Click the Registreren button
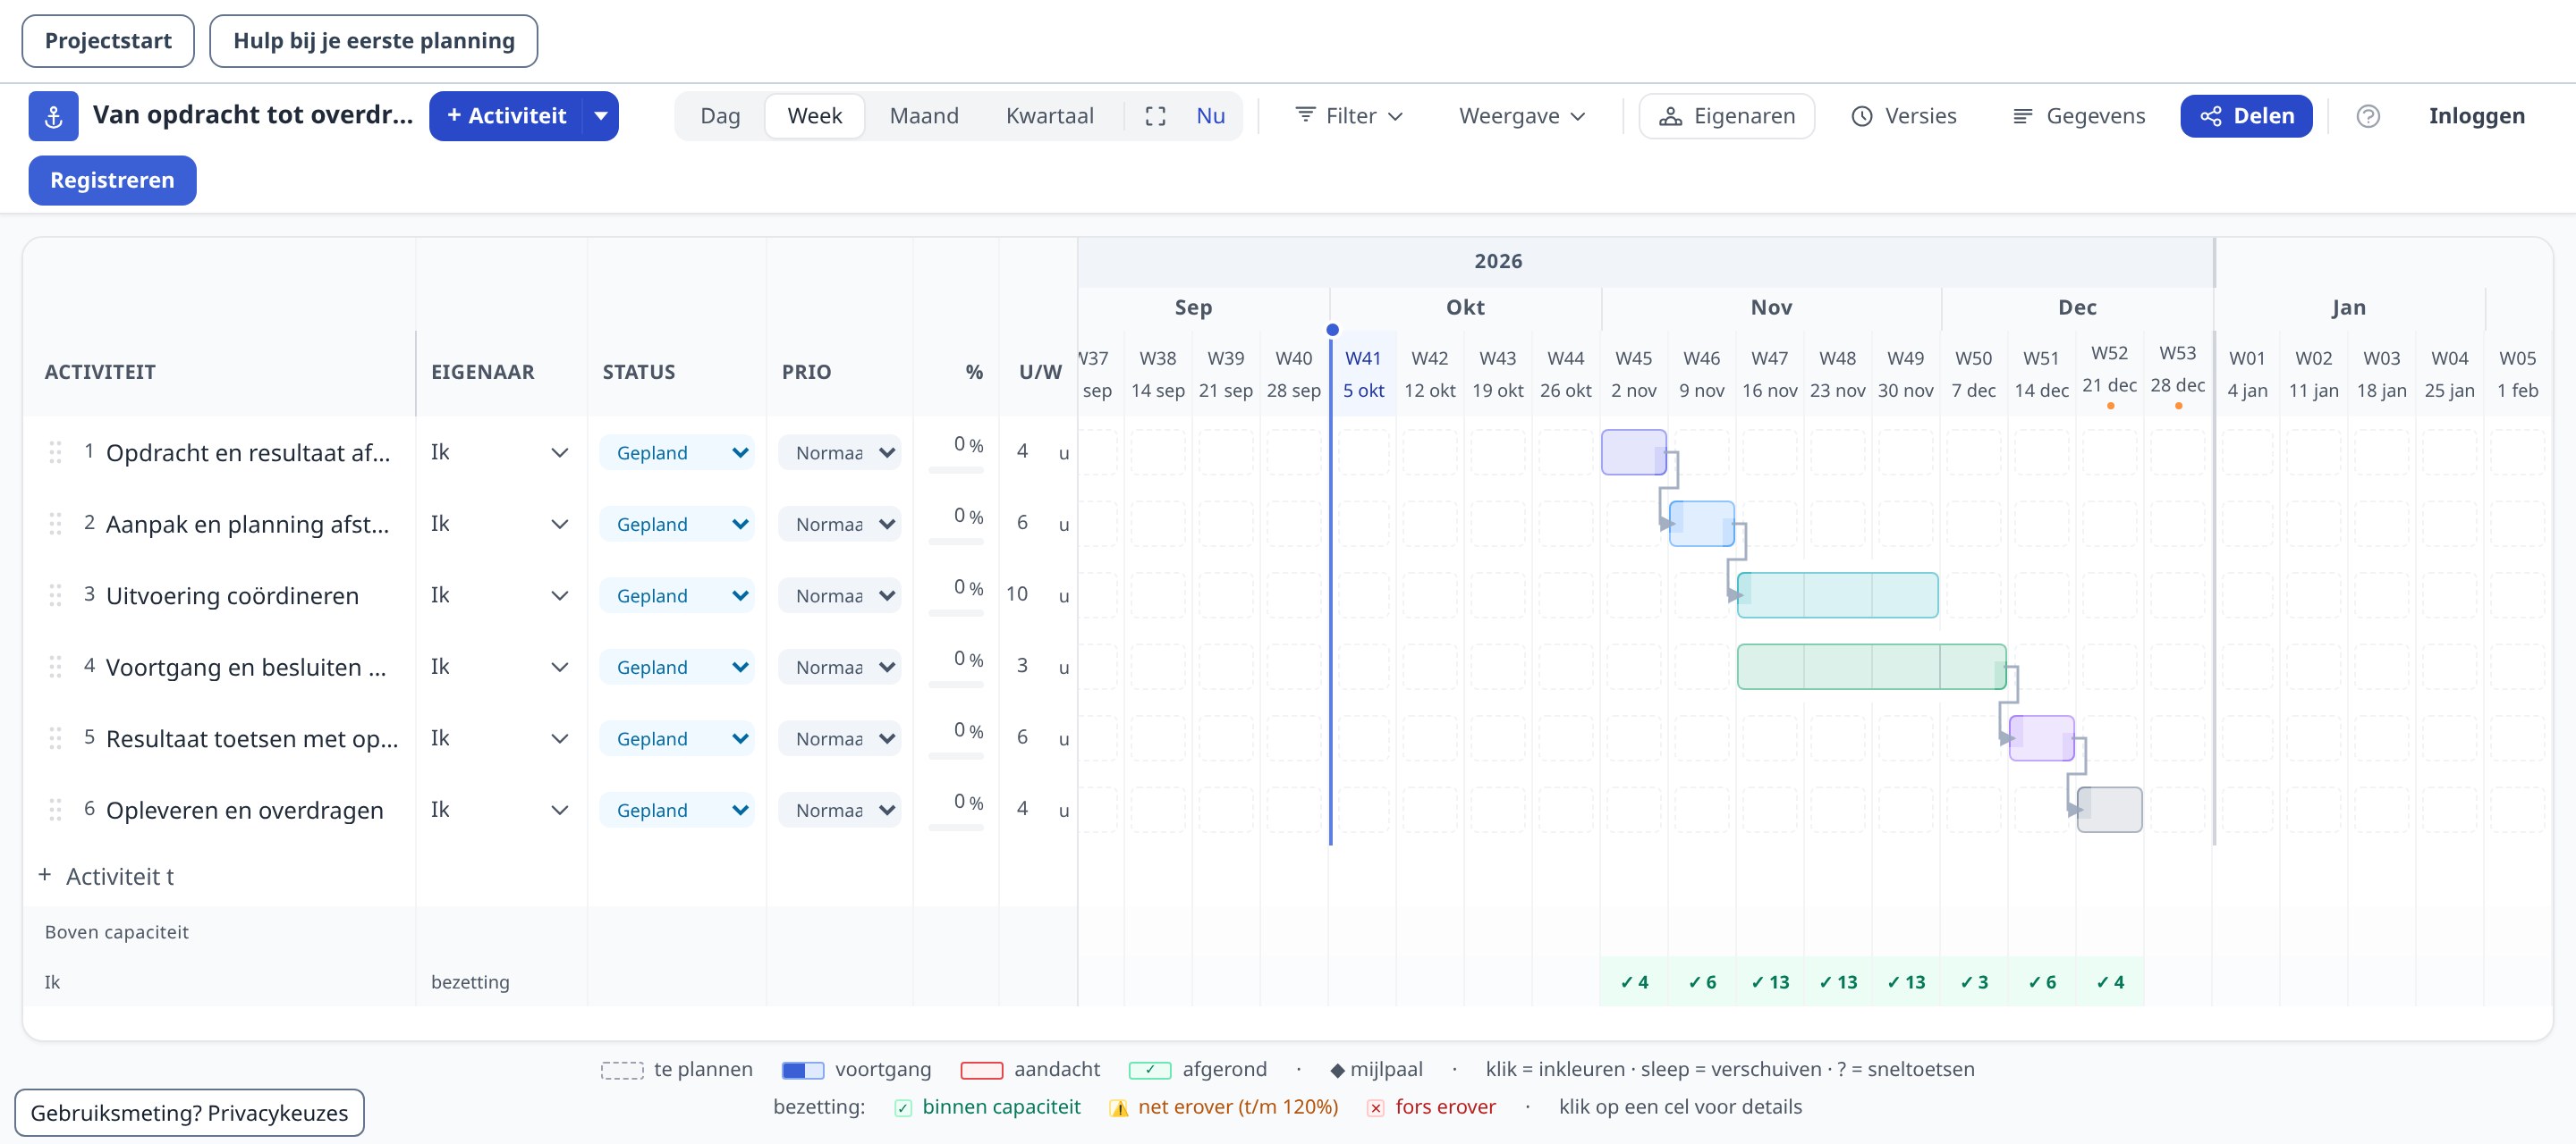 point(112,181)
